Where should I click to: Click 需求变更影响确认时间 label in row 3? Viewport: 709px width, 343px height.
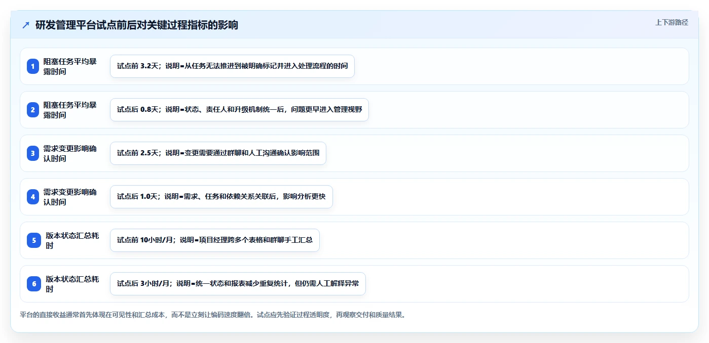pyautogui.click(x=70, y=153)
